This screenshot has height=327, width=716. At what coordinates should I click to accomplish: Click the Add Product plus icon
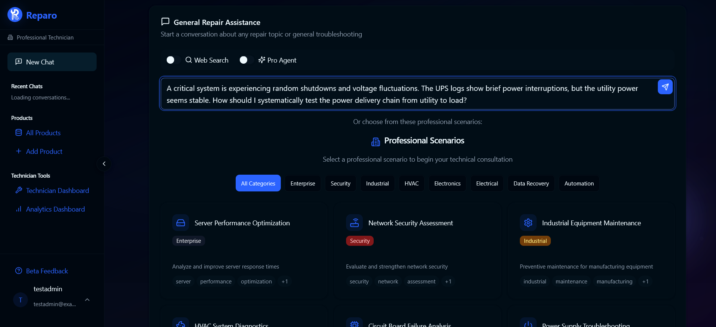click(19, 151)
